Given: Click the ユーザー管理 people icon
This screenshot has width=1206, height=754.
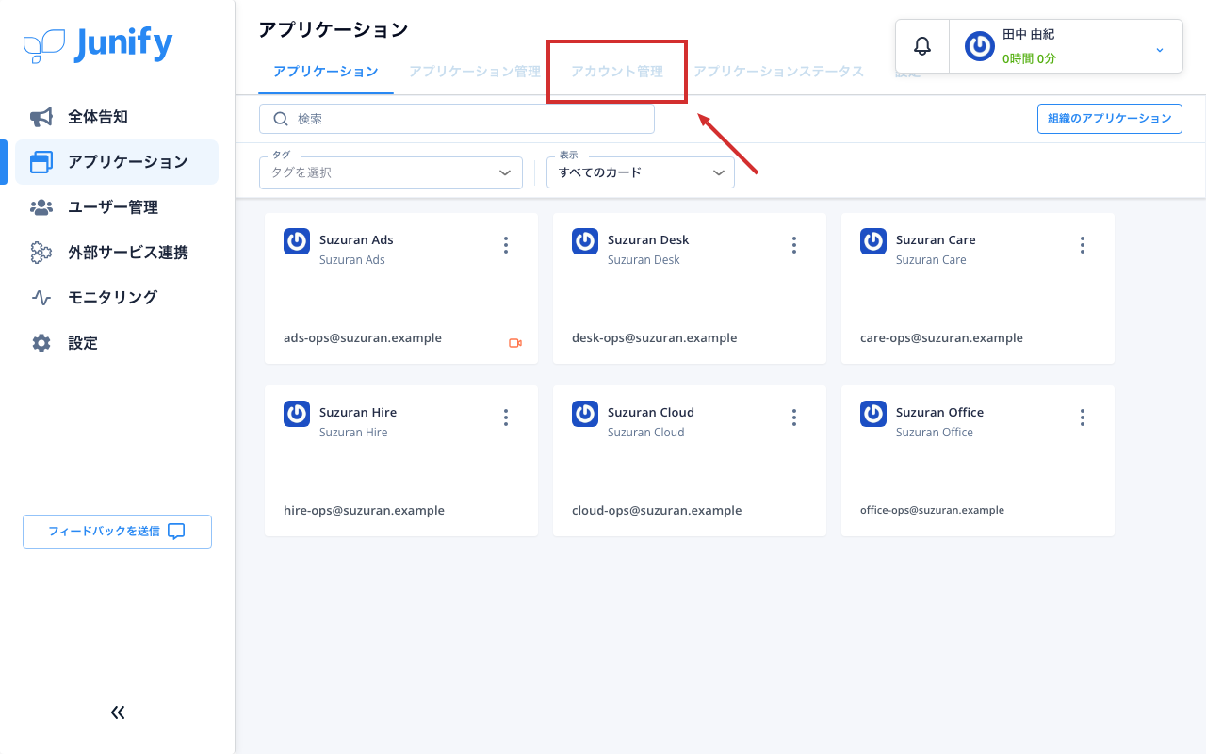Looking at the screenshot, I should click(x=41, y=207).
